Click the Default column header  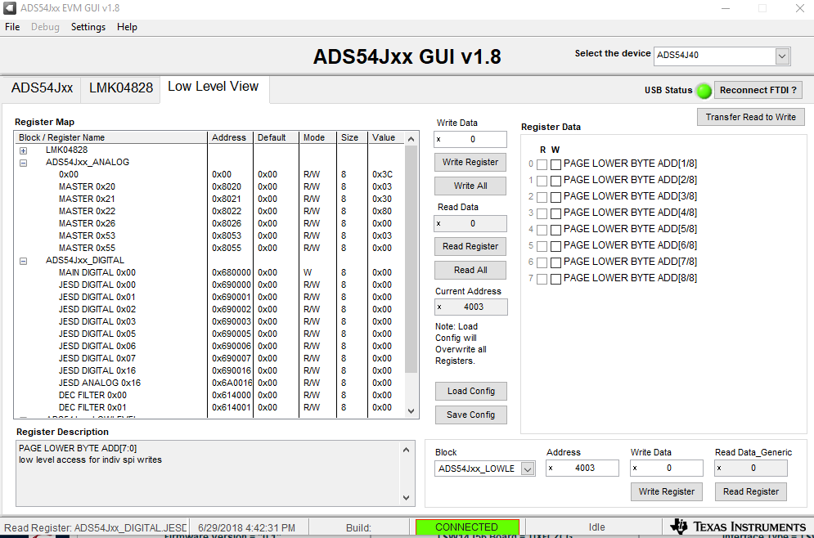click(x=277, y=137)
